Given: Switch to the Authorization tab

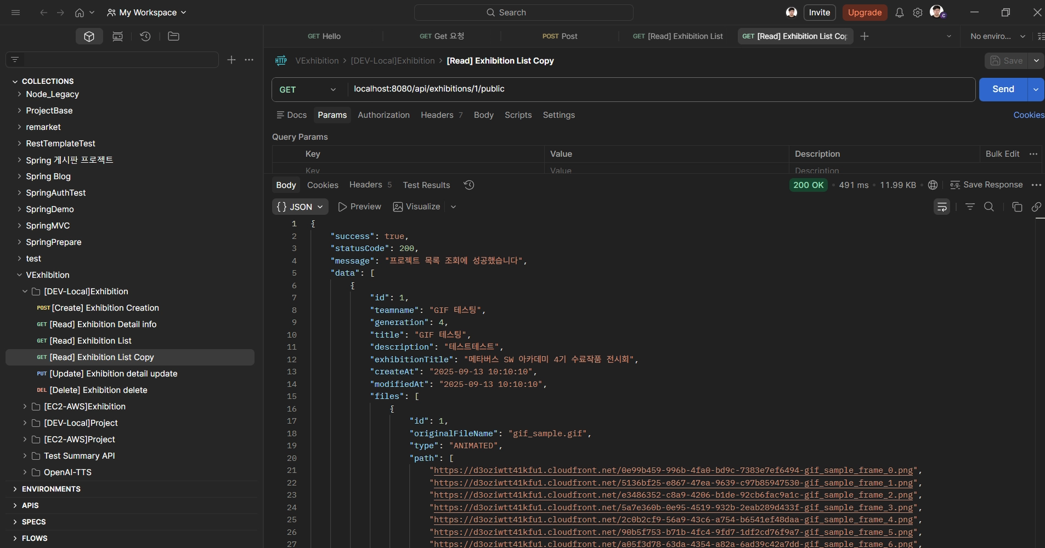Looking at the screenshot, I should click(383, 115).
